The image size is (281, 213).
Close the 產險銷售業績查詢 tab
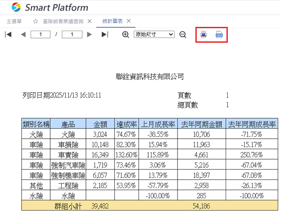tap(89, 21)
